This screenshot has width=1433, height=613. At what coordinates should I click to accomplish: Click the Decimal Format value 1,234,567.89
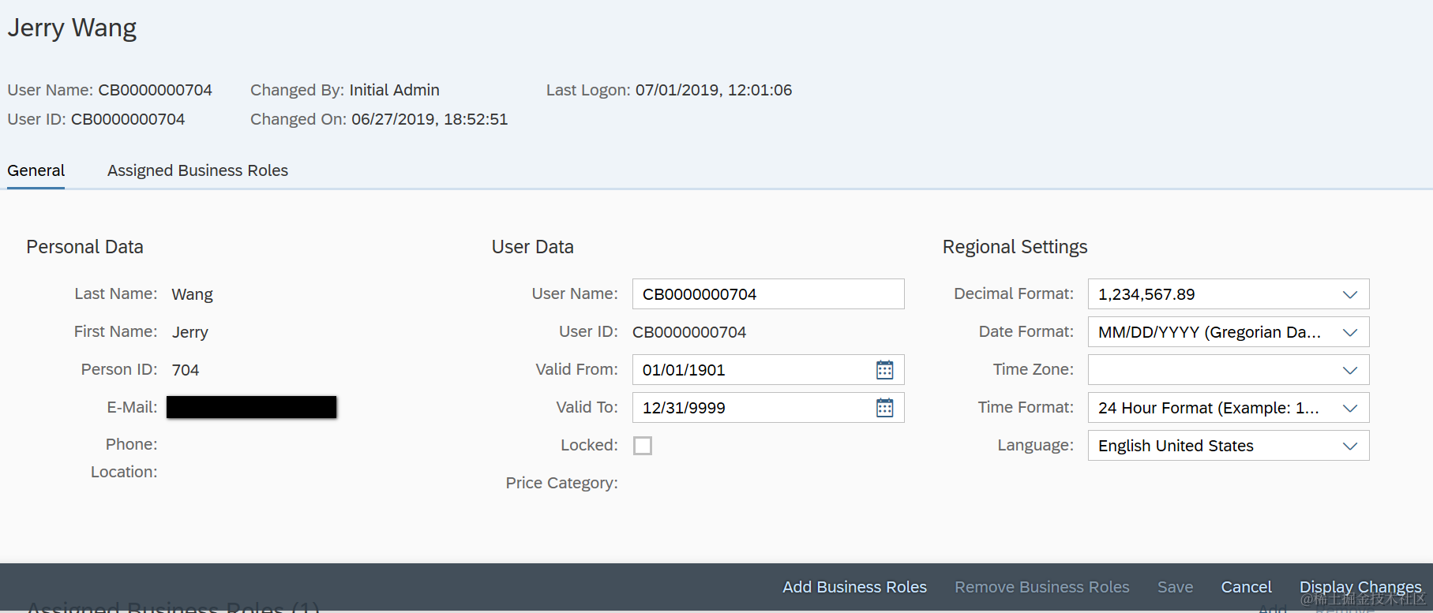1146,294
